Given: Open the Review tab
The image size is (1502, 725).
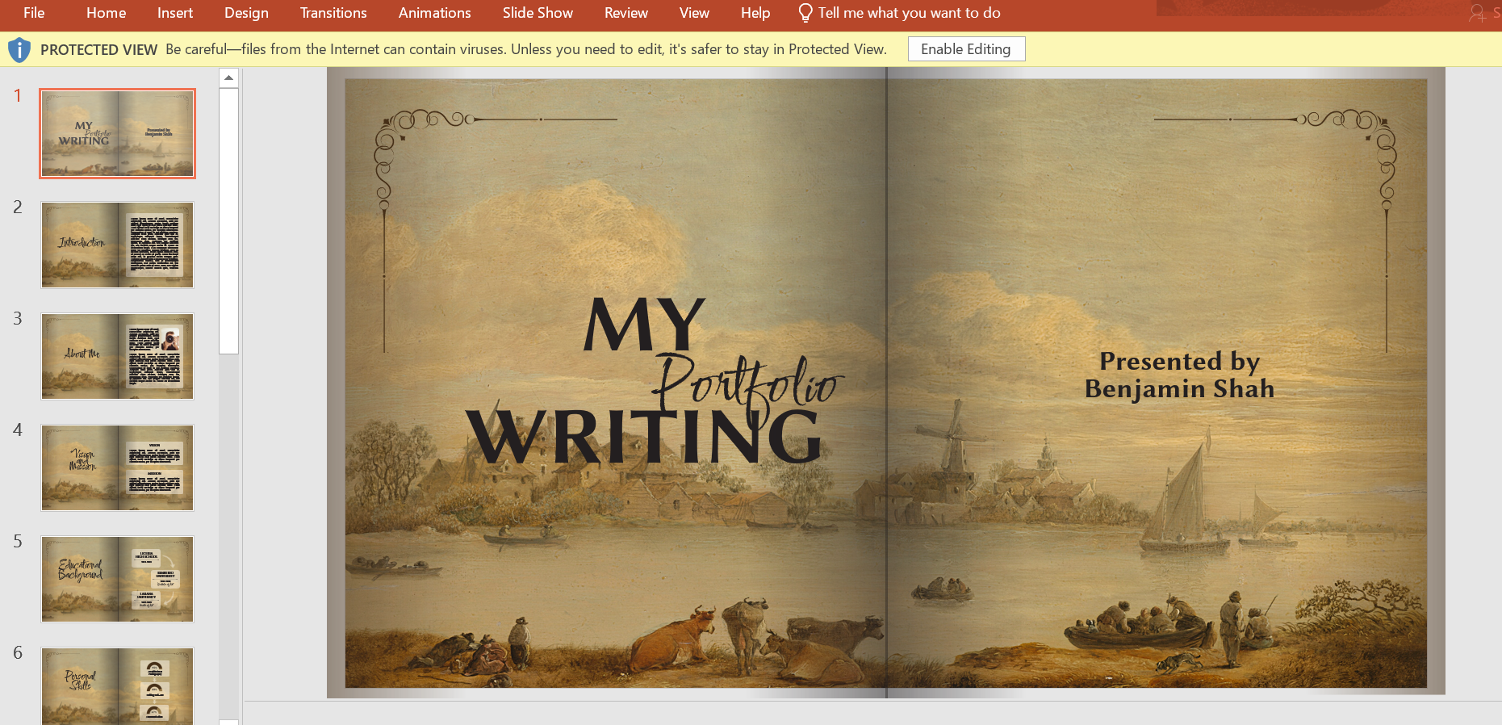Looking at the screenshot, I should click(625, 13).
